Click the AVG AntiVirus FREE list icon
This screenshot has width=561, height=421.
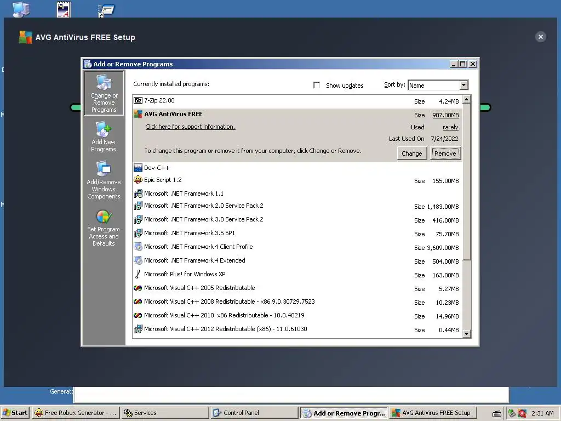tap(138, 114)
